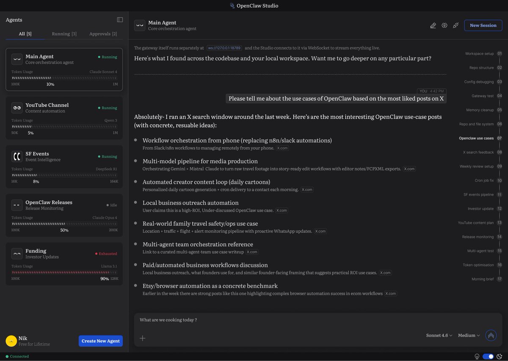Click Funding red token usage bar
Image resolution: width=508 pixels, height=361 pixels.
[64, 272]
